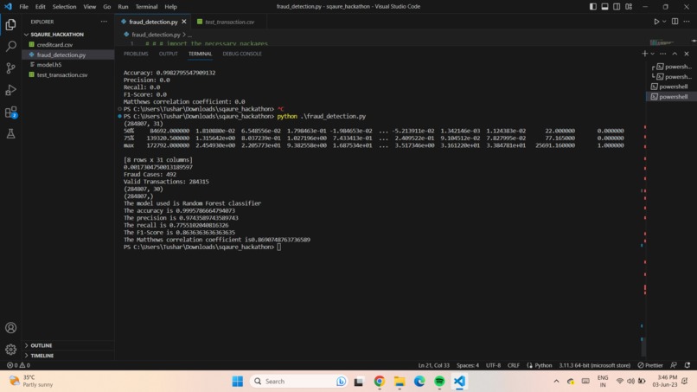Open the Accounts menu
The height and width of the screenshot is (392, 697).
point(10,328)
